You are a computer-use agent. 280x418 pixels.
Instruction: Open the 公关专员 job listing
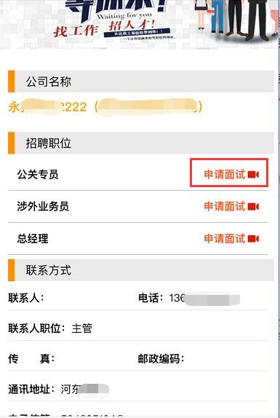point(38,175)
